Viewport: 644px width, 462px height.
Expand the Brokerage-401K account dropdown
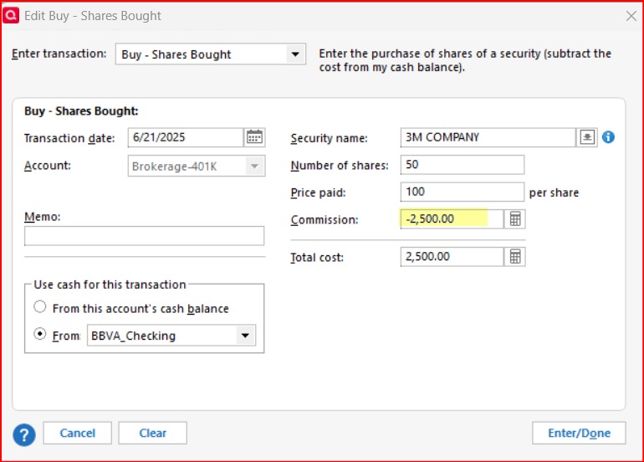pos(254,166)
